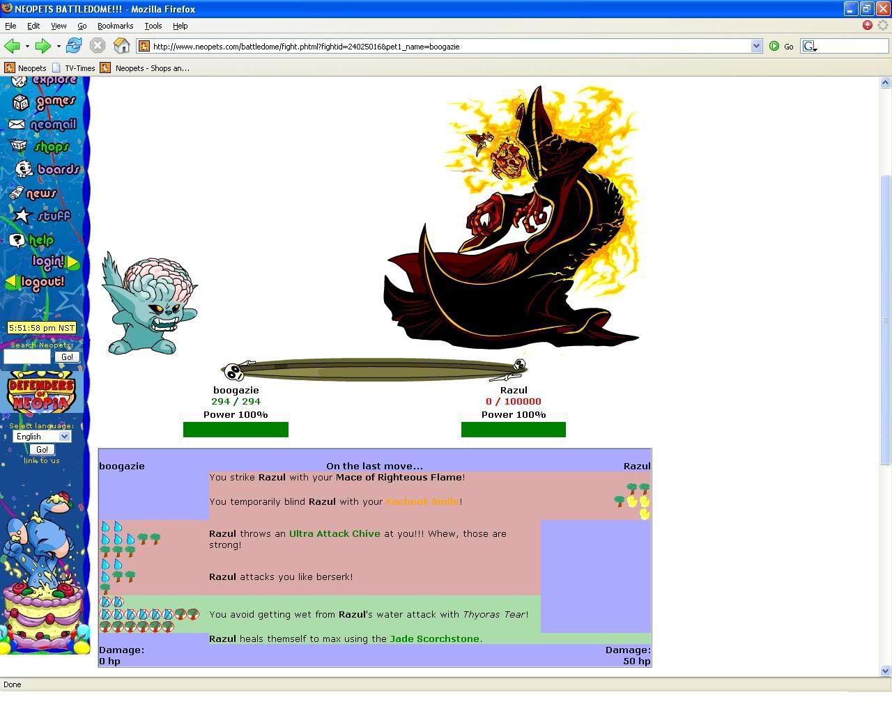Screen dimensions: 892x713
Task: Go to the browser Home icon
Action: pyautogui.click(x=122, y=46)
